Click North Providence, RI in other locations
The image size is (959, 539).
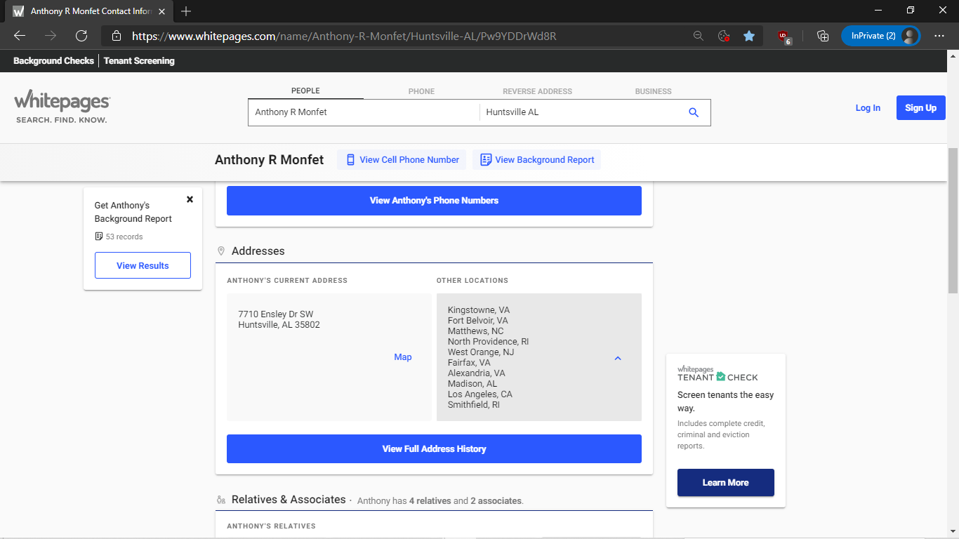(489, 341)
